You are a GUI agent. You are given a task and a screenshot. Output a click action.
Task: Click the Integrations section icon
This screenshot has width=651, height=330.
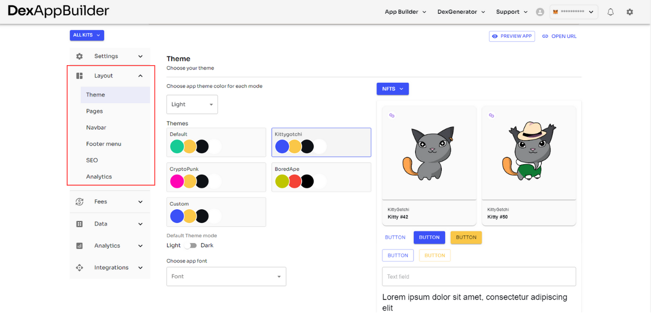[79, 267]
